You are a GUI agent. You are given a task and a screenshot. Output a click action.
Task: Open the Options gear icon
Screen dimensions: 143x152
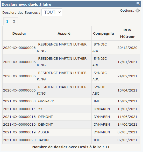click(138, 10)
